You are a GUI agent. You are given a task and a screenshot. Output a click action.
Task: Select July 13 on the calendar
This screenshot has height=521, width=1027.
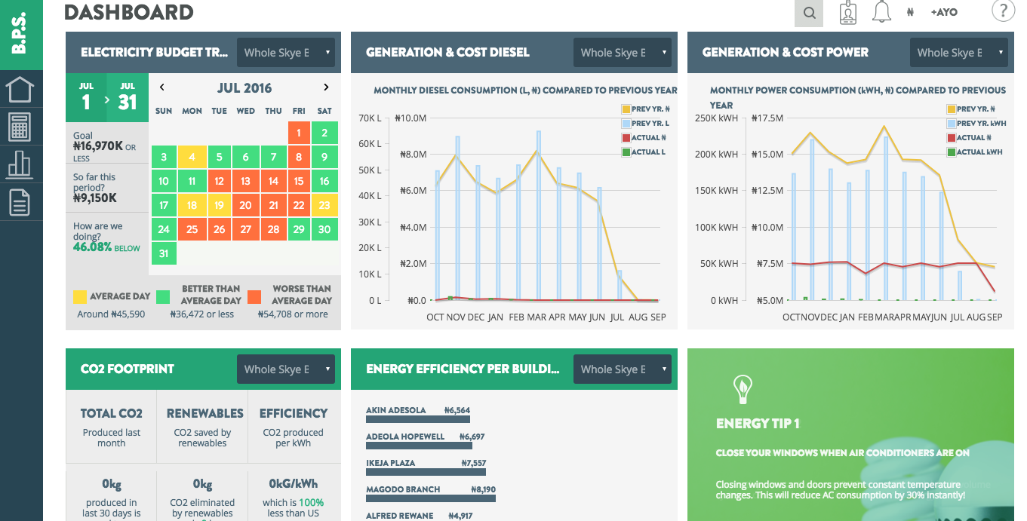click(245, 182)
